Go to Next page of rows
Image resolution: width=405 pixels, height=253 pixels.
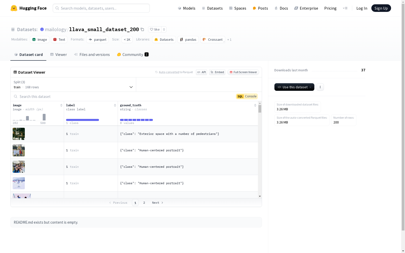(x=157, y=203)
